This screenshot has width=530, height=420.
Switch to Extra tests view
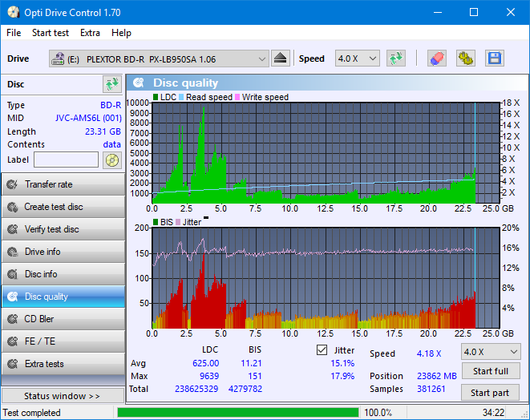click(63, 364)
